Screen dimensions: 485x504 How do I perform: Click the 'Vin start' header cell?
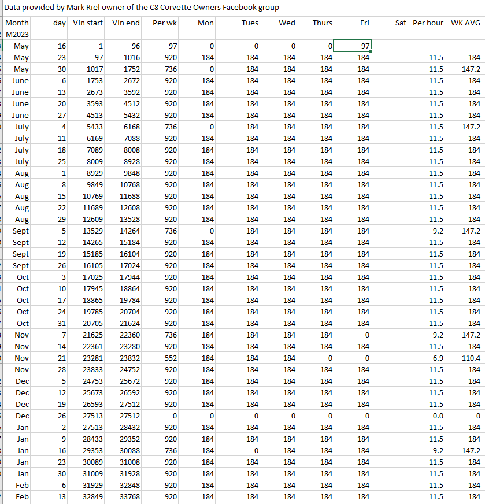88,23
